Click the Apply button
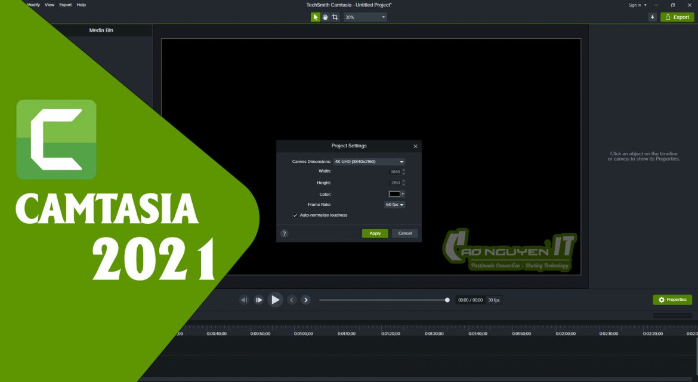The image size is (698, 382). pos(375,233)
